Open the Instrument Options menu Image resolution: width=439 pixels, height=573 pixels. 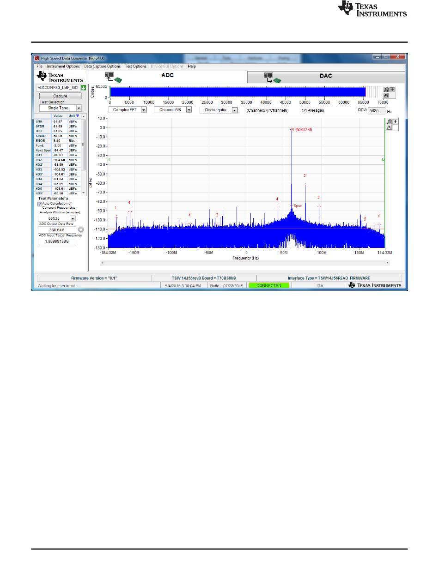pos(63,66)
